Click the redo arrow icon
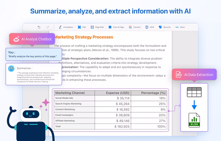The width and height of the screenshot is (221, 141). pos(48,27)
